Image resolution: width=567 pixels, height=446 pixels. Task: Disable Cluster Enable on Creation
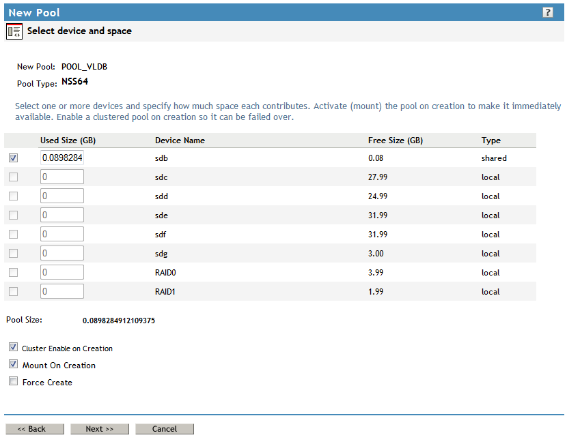point(12,347)
